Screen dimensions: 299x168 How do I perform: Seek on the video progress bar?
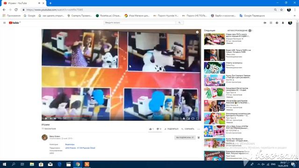(121, 116)
